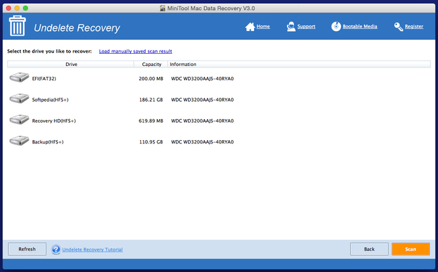Open the Register link
This screenshot has height=272, width=438.
(x=414, y=26)
